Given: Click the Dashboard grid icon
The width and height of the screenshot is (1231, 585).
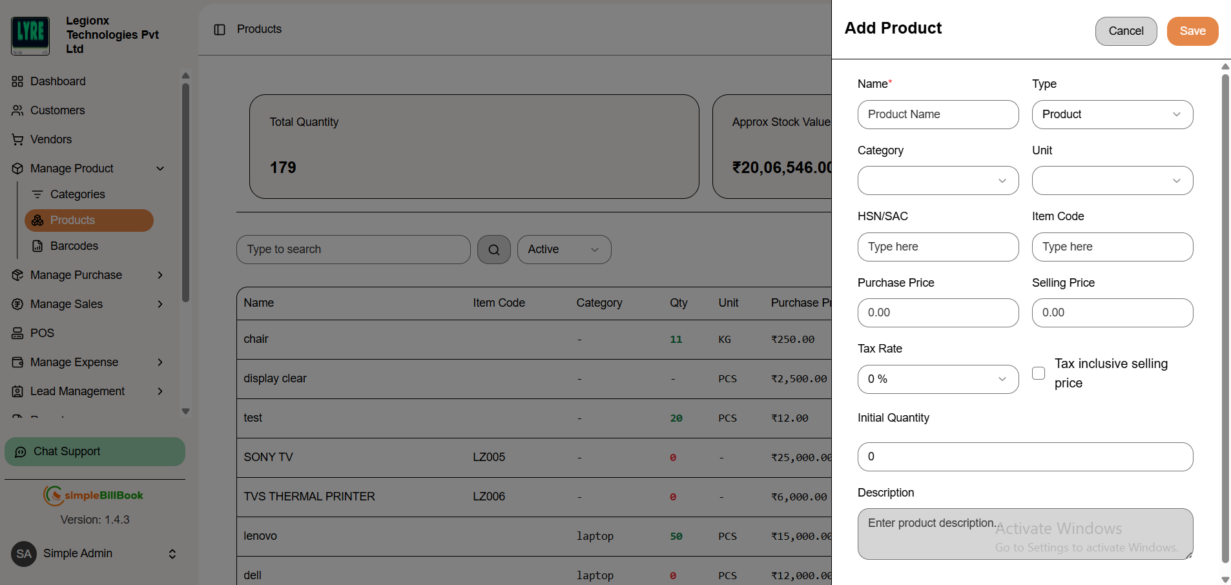Looking at the screenshot, I should click(x=17, y=81).
